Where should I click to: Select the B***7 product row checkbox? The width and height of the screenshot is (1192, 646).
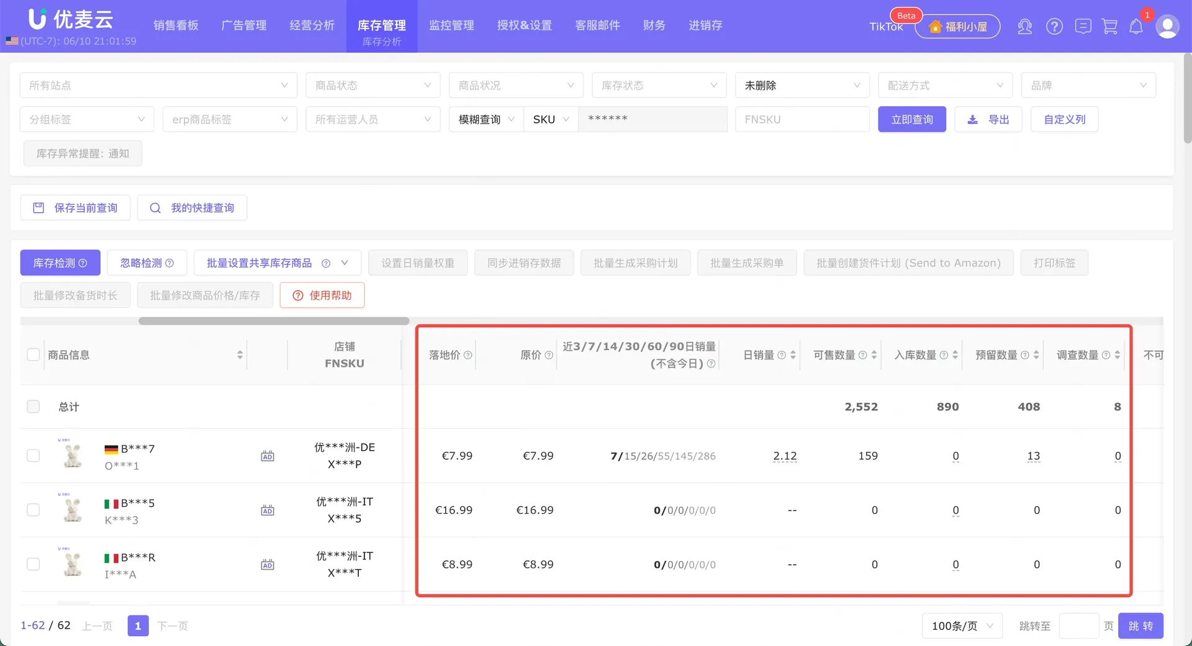[34, 455]
